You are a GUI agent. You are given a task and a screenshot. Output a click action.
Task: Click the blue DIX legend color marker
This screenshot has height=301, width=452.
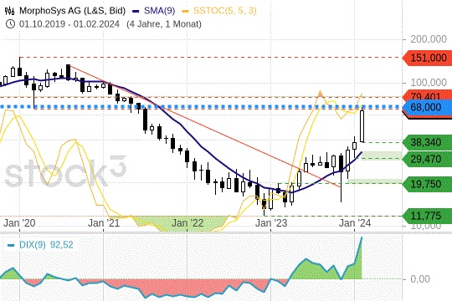click(11, 245)
